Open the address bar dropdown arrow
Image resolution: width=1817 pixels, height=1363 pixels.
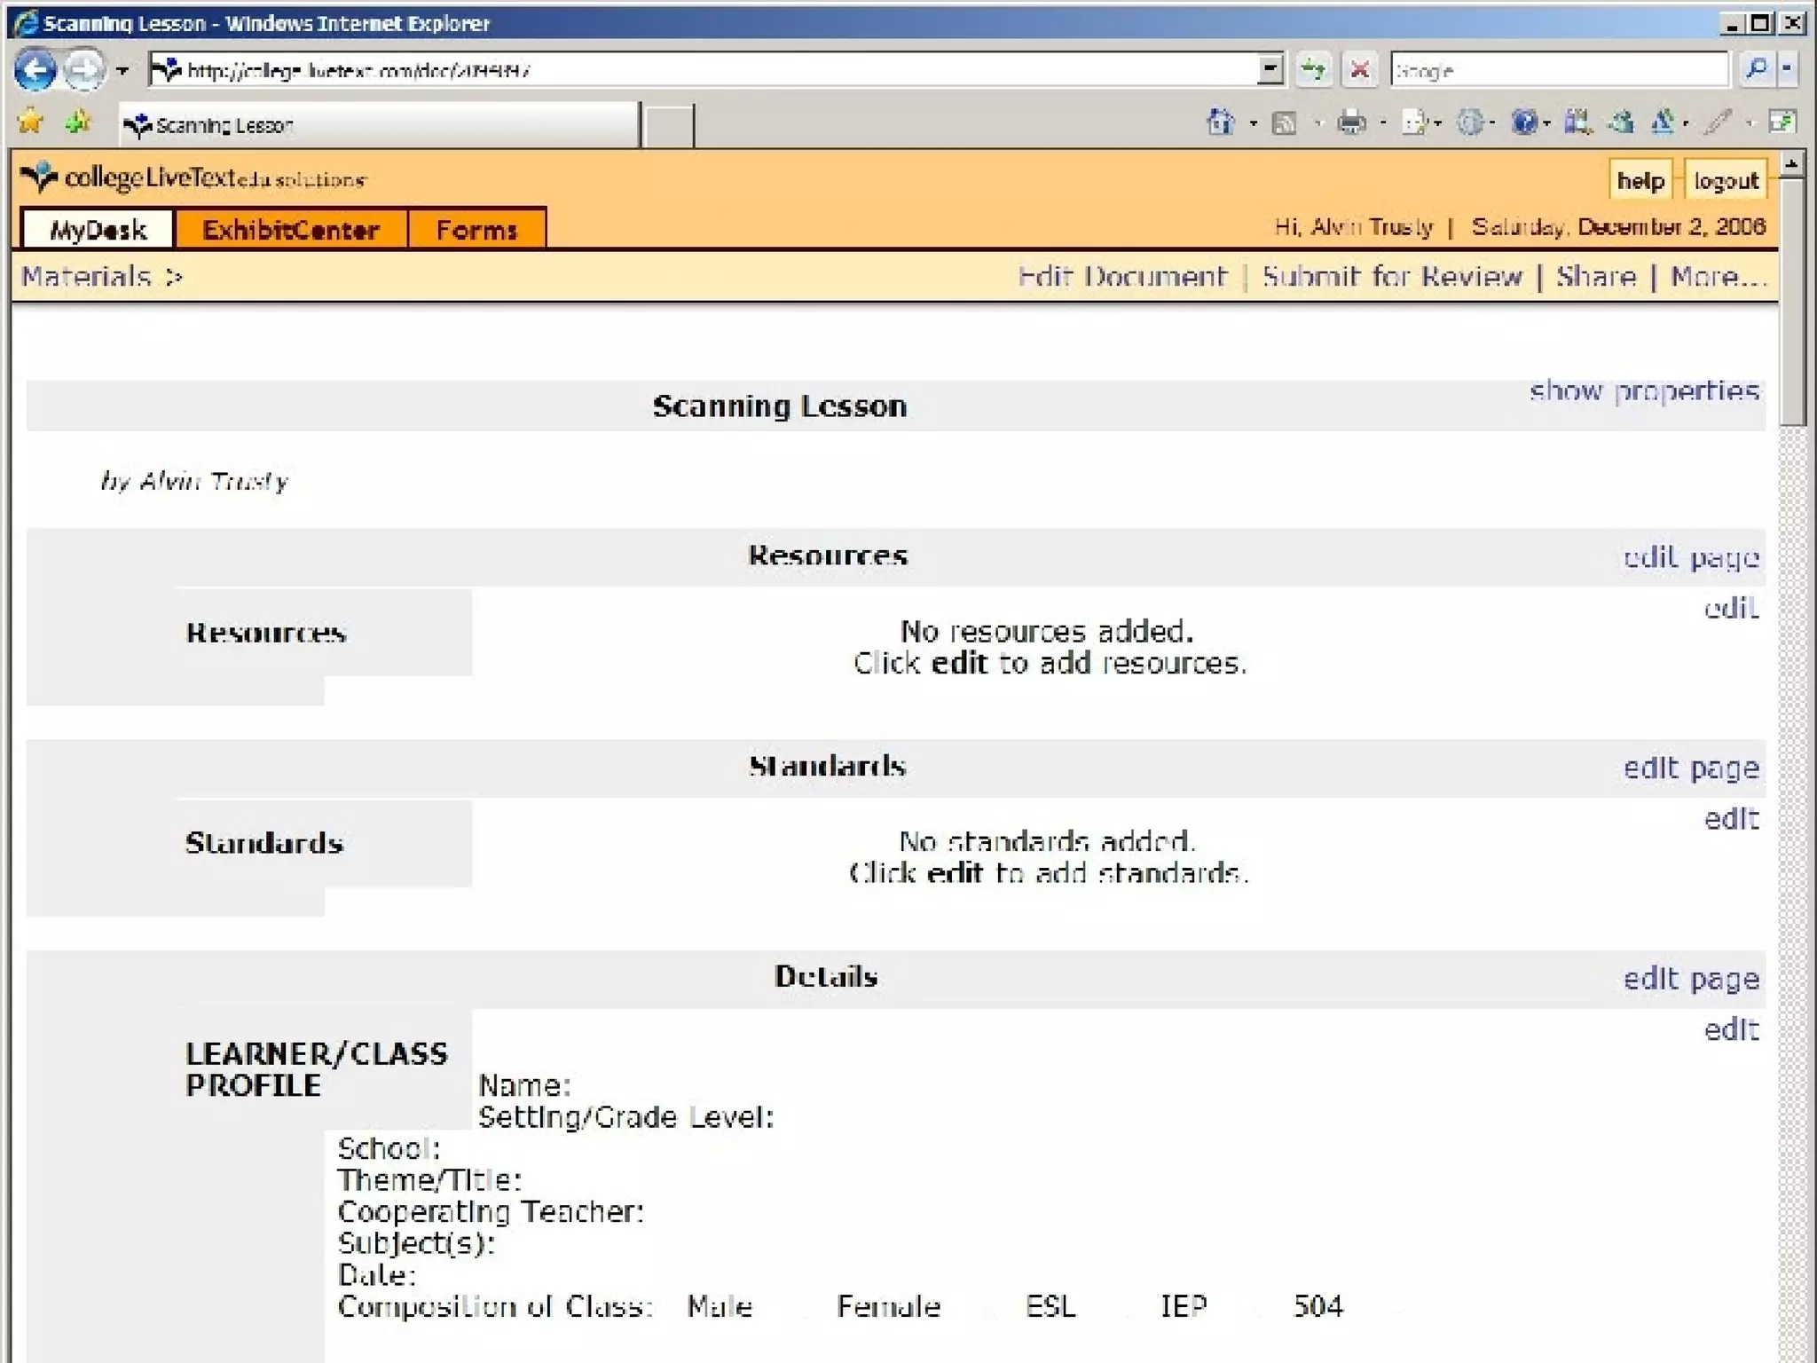[x=1270, y=69]
